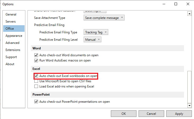Open the Extensions options page
The height and width of the screenshot is (119, 194).
(x=14, y=50)
